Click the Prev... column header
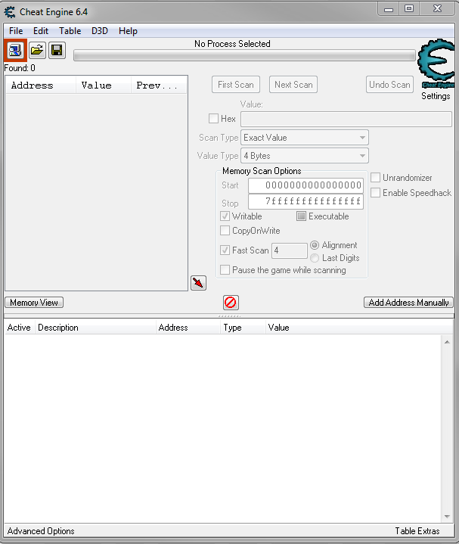This screenshot has width=459, height=544. pyautogui.click(x=159, y=85)
